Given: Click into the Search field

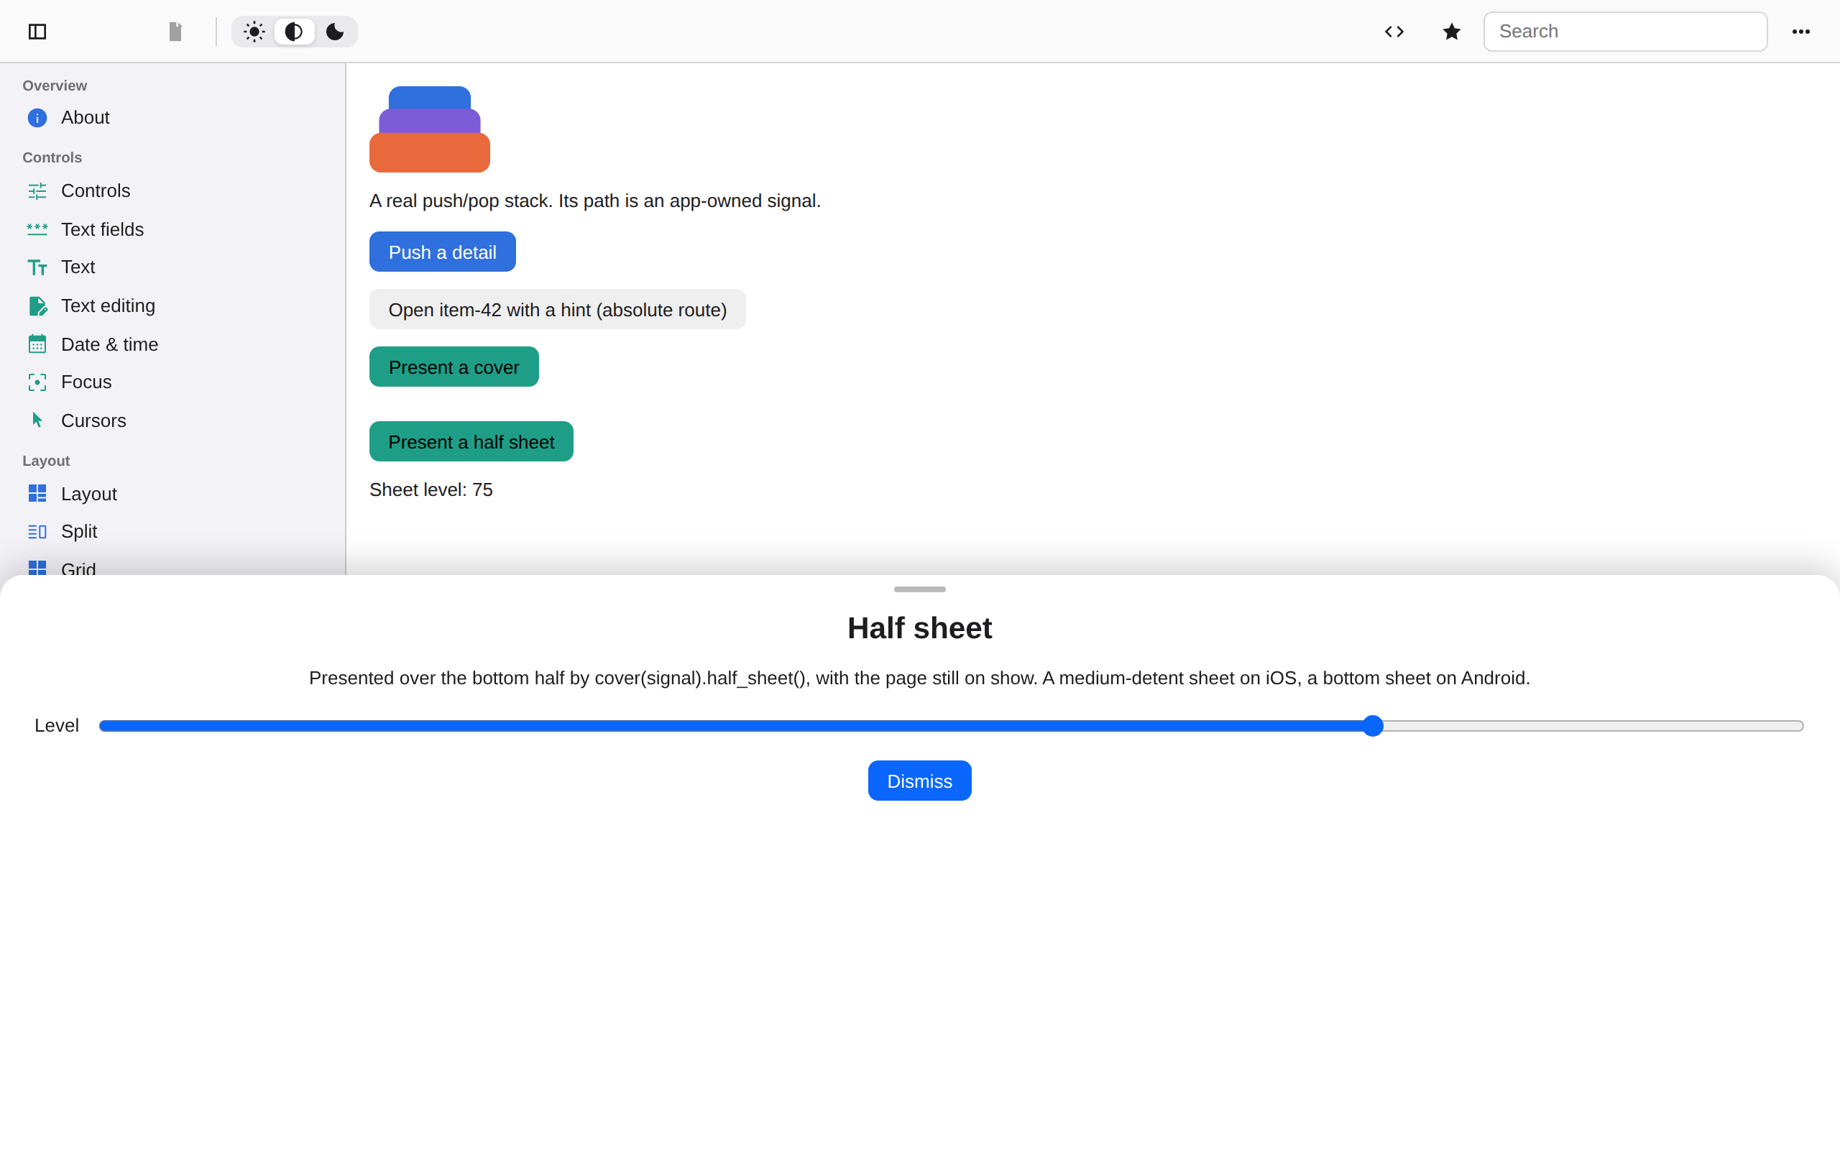Looking at the screenshot, I should pos(1625,31).
